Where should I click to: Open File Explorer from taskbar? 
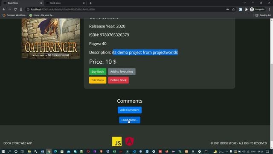point(29,151)
